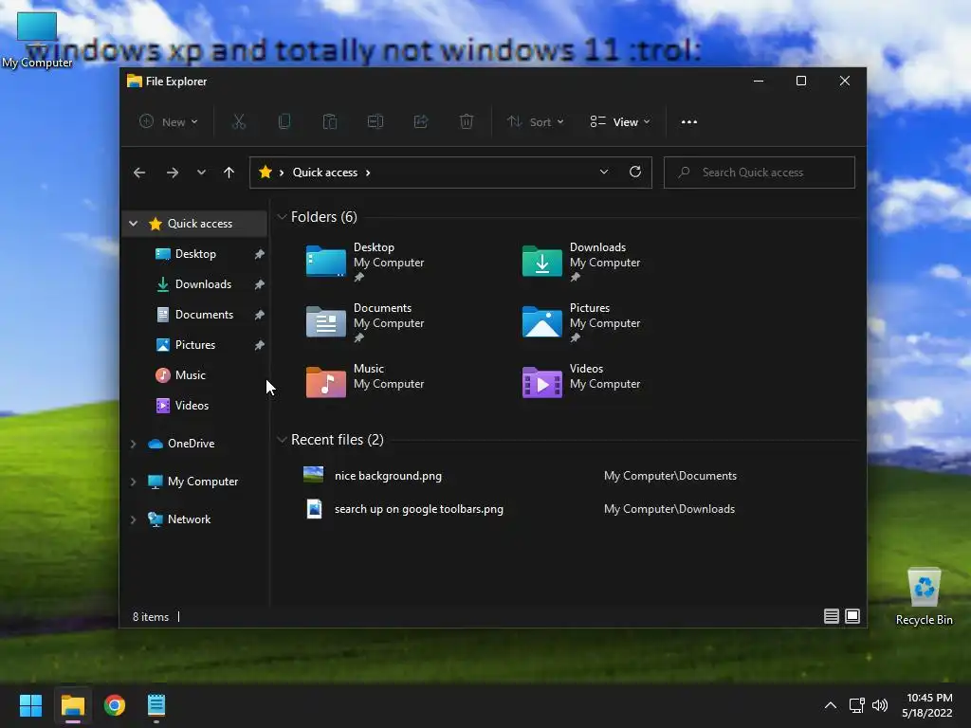Unpin Pictures in the sidebar
971x728 pixels.
point(260,345)
